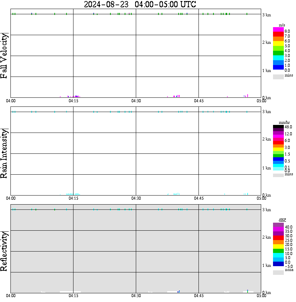Select the dBZ unit label above reflectivity legend
Screen dimensions: 296x302
282,220
